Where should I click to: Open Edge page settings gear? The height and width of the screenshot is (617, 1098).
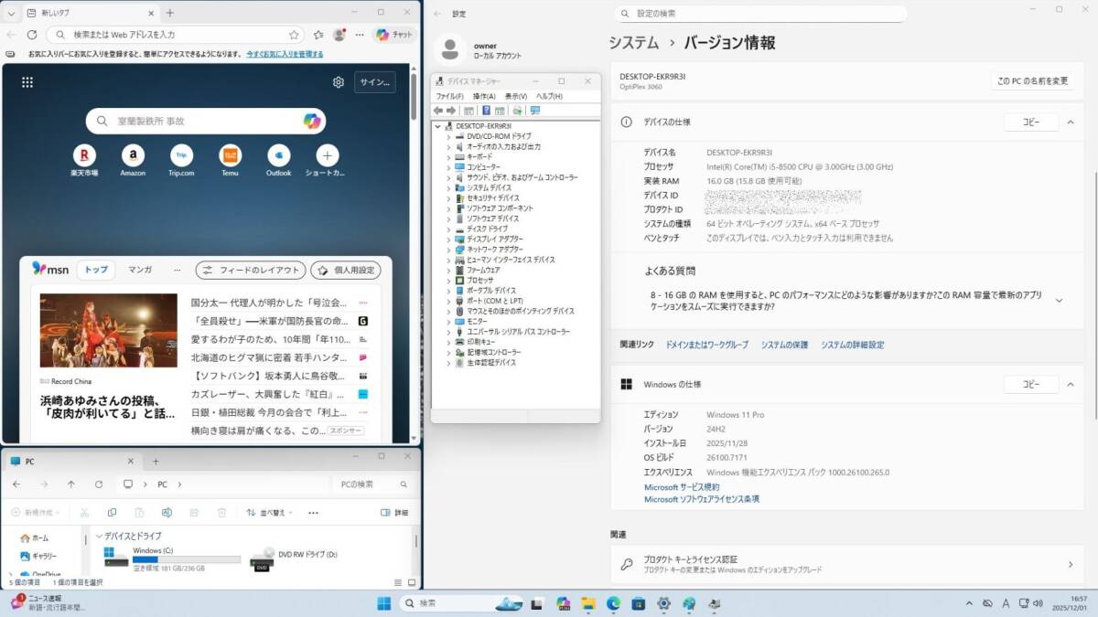coord(339,82)
